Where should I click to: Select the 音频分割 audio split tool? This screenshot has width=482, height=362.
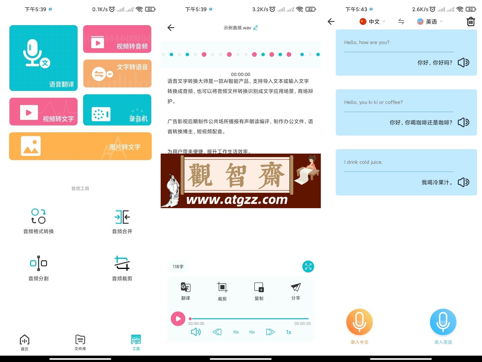[x=38, y=268]
